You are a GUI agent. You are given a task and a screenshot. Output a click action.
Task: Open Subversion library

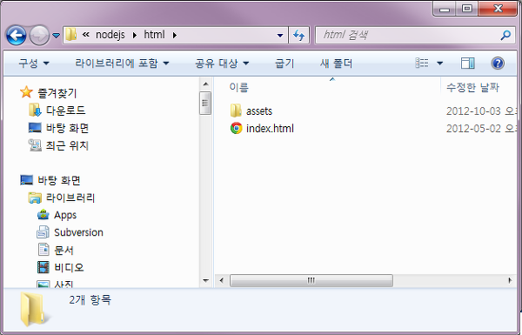pos(78,232)
